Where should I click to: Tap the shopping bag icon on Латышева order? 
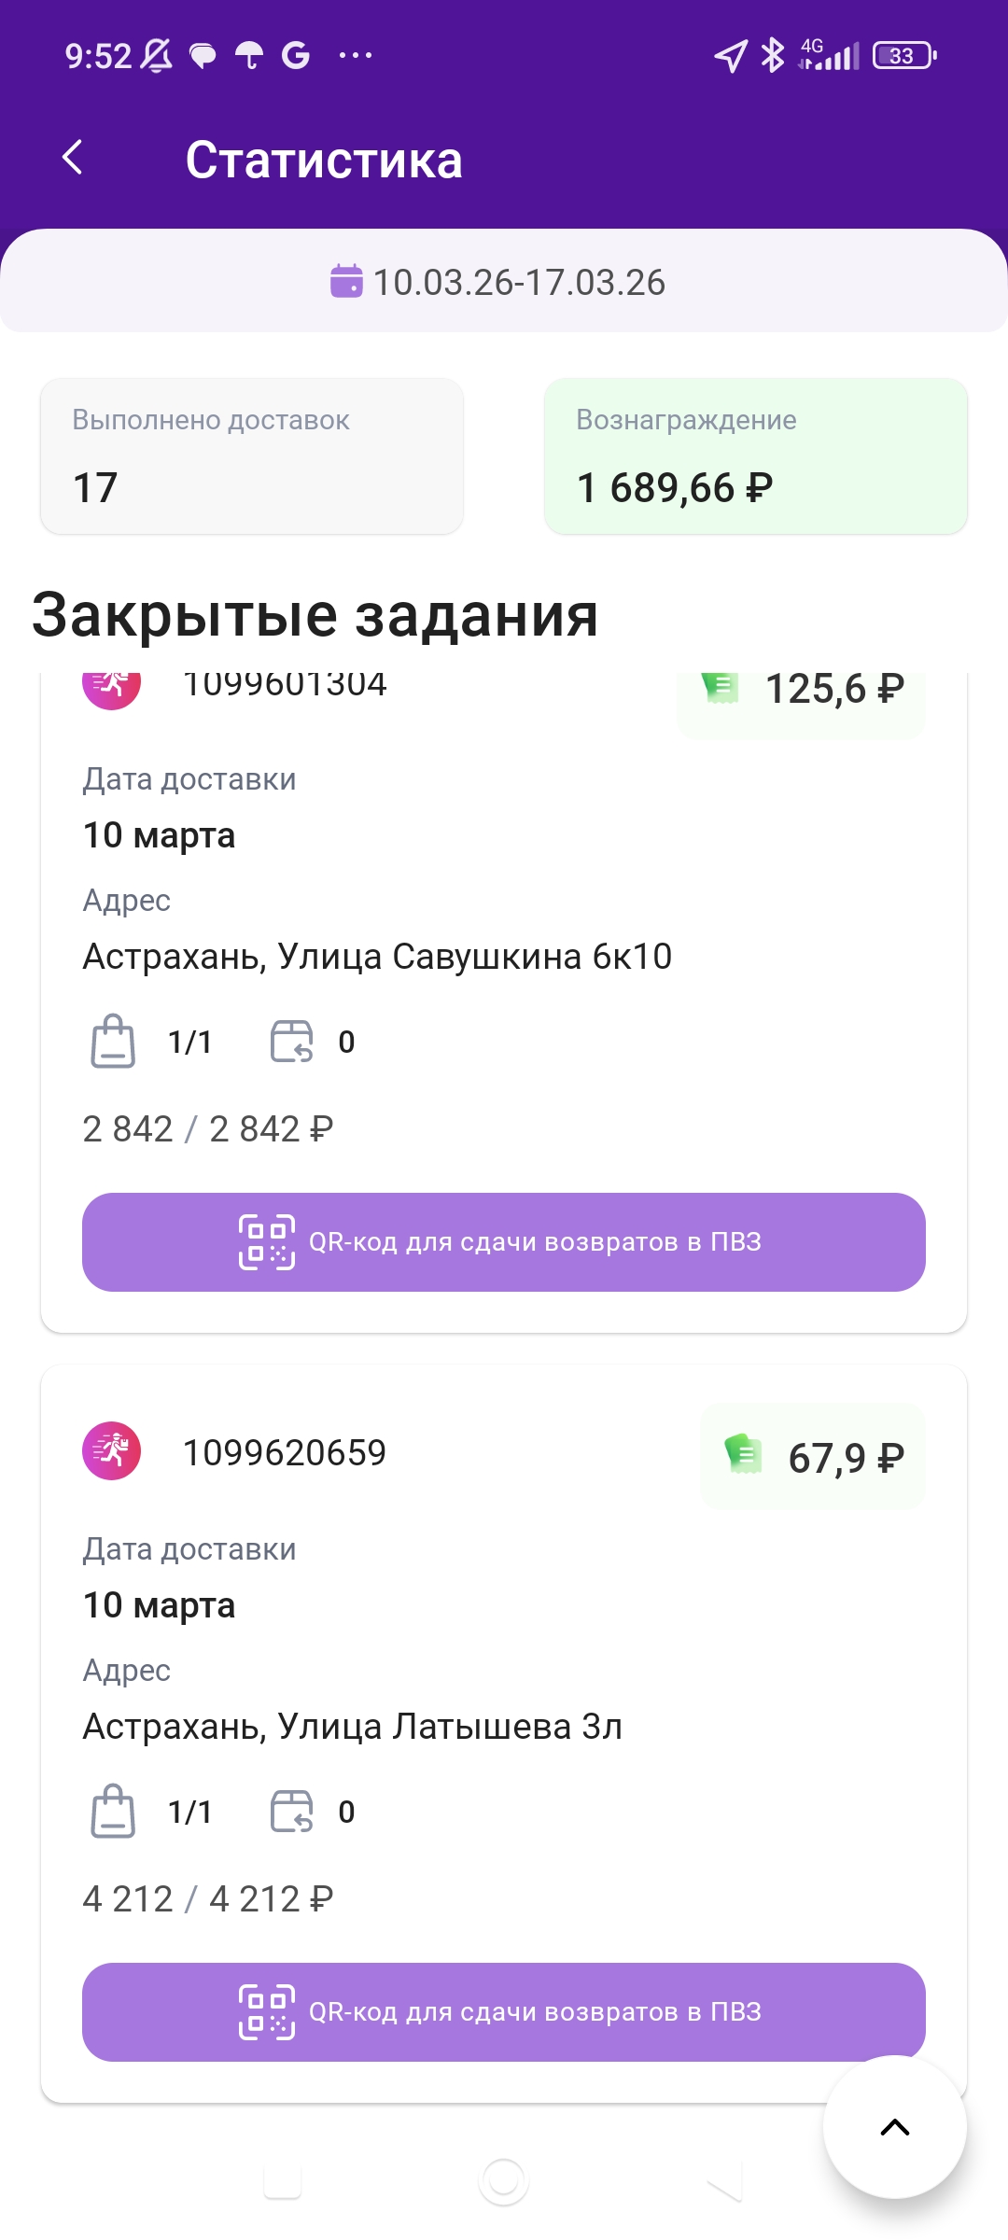pos(113,1811)
